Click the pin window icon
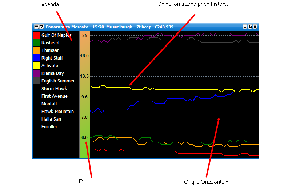Image resolution: width=292 pixels, height=186 pixels. pyautogui.click(x=250, y=27)
